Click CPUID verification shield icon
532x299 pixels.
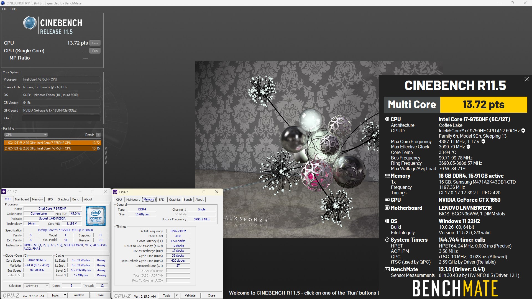(x=523, y=131)
